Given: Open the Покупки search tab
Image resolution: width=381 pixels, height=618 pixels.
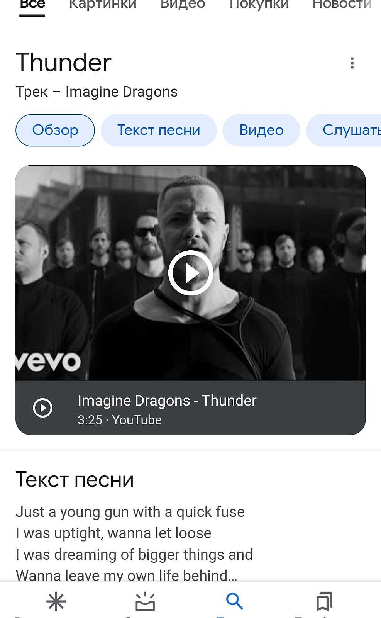Looking at the screenshot, I should pyautogui.click(x=259, y=5).
